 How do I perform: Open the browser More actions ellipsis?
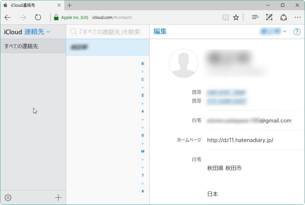click(297, 17)
